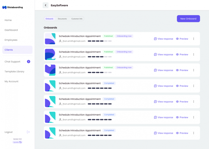View response for the third onboard
Image resolution: width=209 pixels, height=149 pixels.
164,70
